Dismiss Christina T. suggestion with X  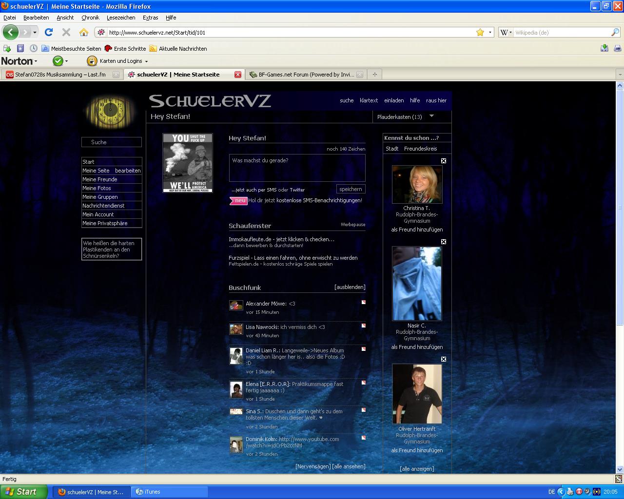(444, 161)
